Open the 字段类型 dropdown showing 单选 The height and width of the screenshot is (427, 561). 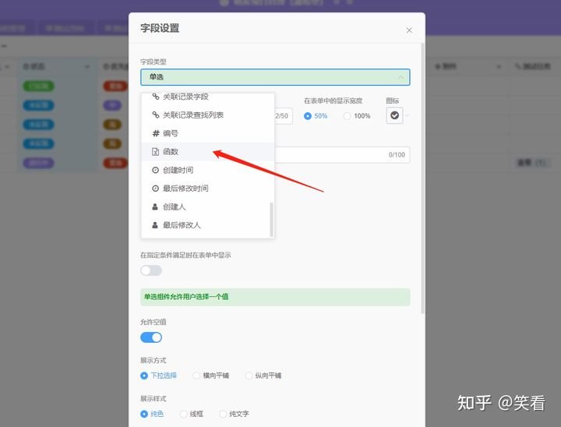pyautogui.click(x=275, y=77)
